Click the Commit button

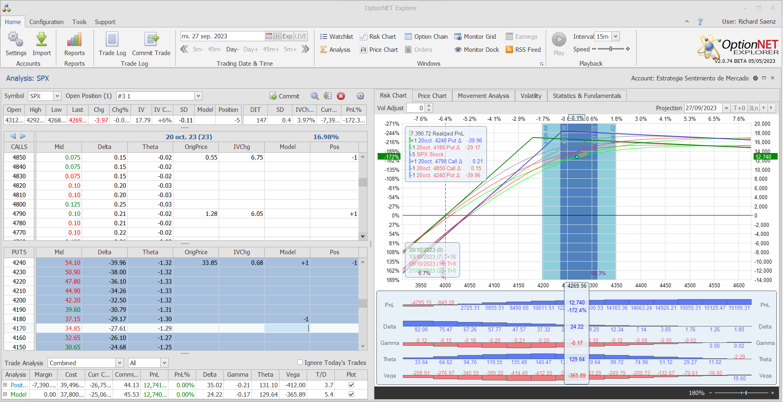(285, 96)
